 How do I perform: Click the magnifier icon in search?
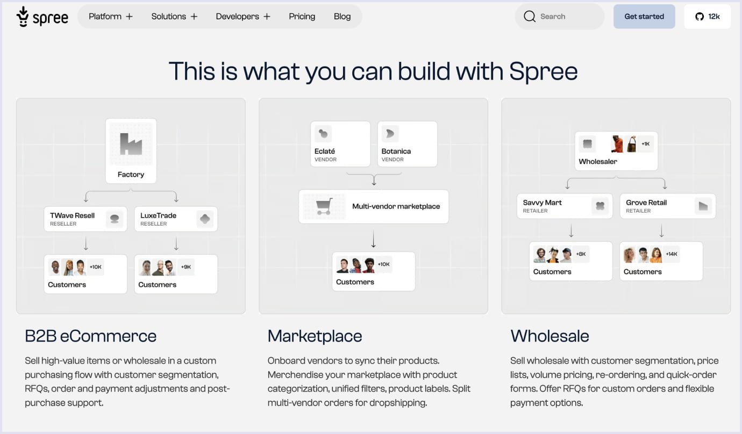click(x=530, y=17)
